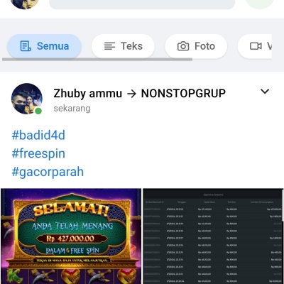This screenshot has width=284, height=284.
Task: Switch to the Teks filter tab
Action: point(123,46)
